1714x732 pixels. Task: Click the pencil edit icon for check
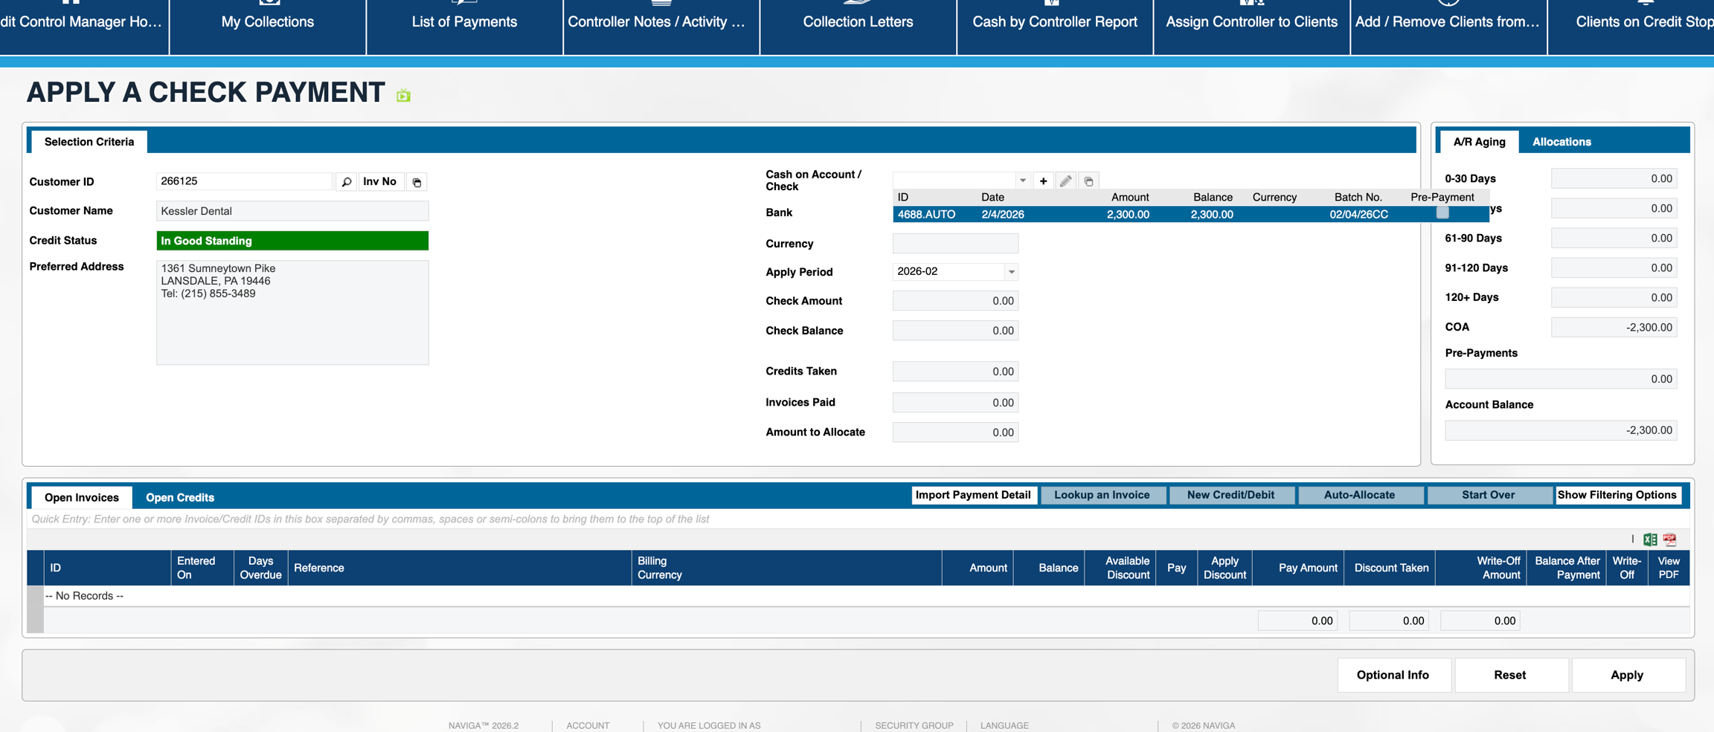click(x=1065, y=181)
